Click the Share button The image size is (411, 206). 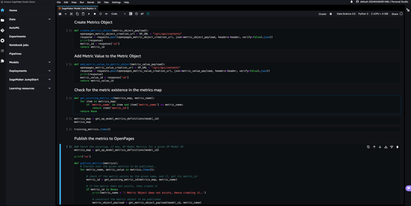395,14
